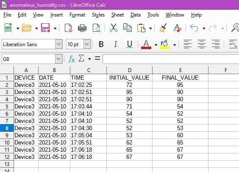
Task: Click the Print icon
Action: (82, 28)
